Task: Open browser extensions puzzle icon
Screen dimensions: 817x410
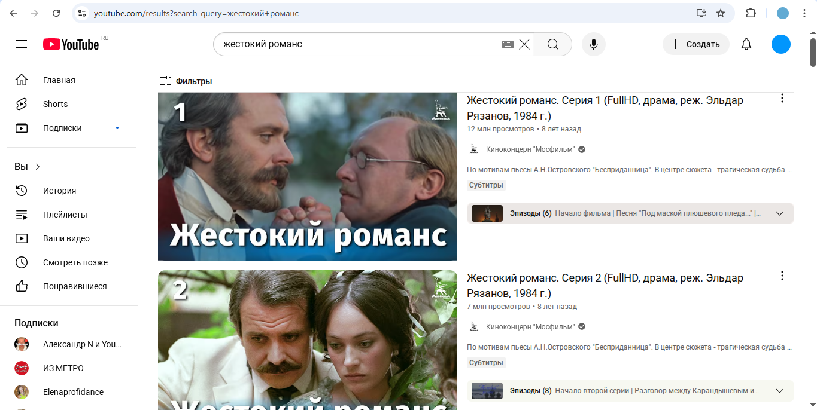Action: coord(751,13)
